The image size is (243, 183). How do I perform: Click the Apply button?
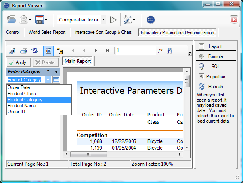pyautogui.click(x=17, y=62)
